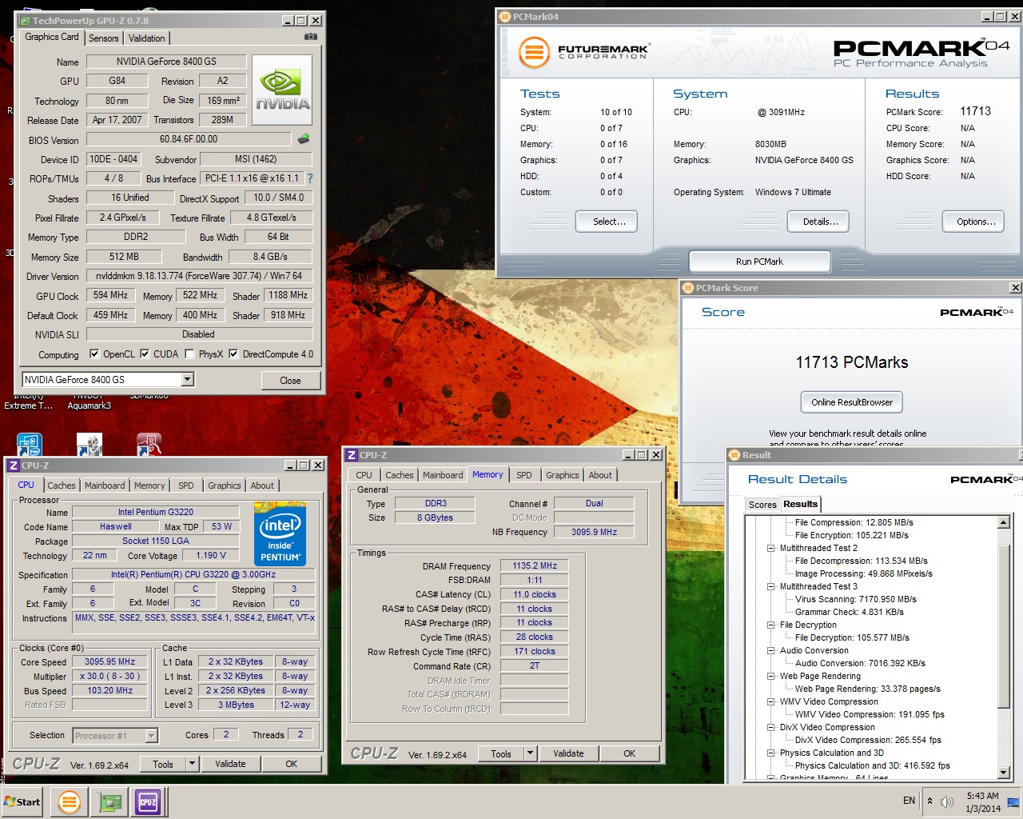Viewport: 1023px width, 819px height.
Task: Click the taskbar clock 5:43 AM
Action: pos(982,796)
